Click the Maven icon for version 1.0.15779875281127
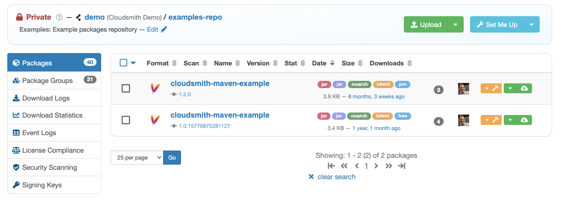Image resolution: width=561 pixels, height=201 pixels. click(x=155, y=121)
